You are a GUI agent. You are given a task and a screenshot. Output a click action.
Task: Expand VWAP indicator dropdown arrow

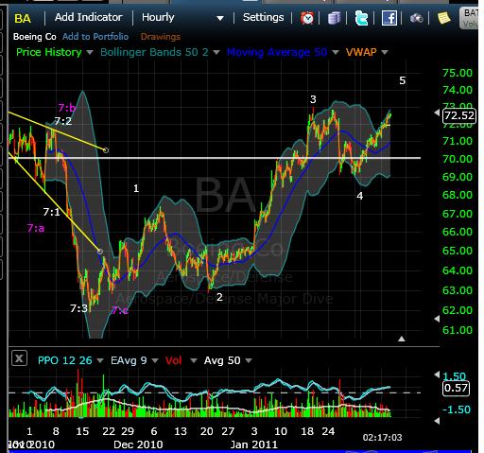coord(385,52)
